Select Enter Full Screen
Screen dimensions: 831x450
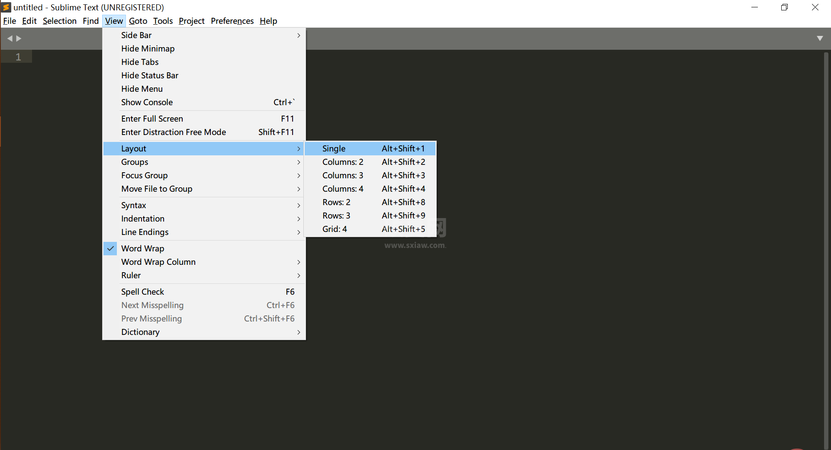[x=204, y=119]
